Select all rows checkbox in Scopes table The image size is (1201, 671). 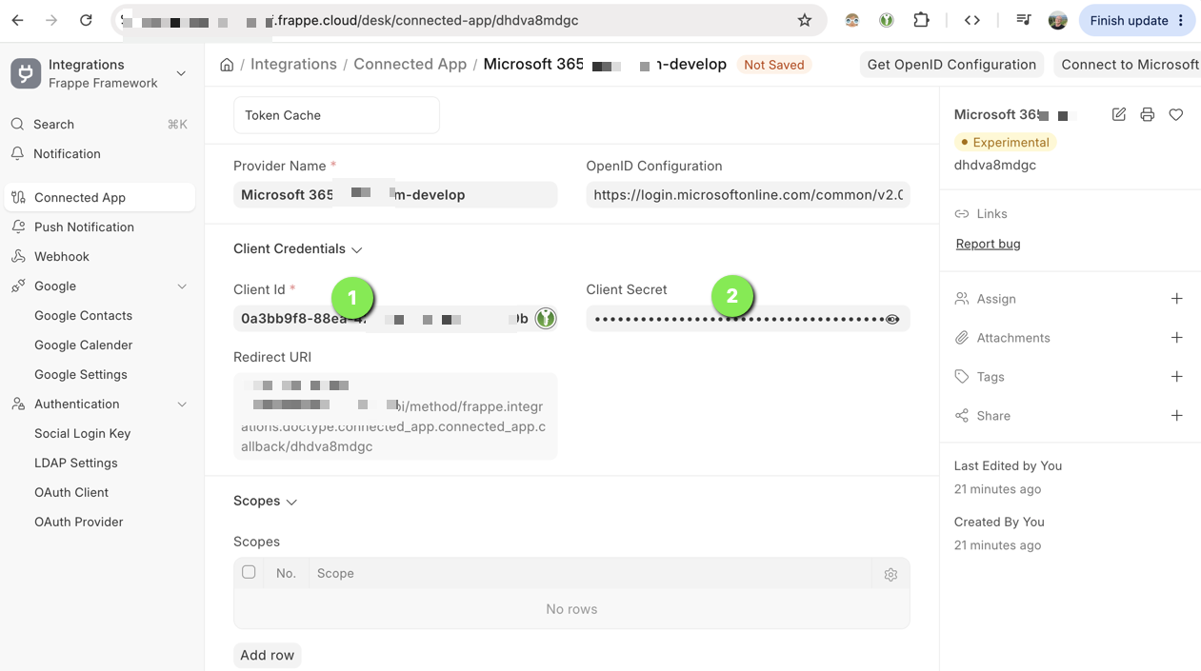click(x=249, y=573)
